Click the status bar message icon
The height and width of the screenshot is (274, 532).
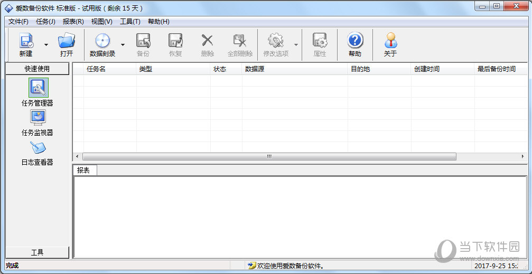pos(252,266)
